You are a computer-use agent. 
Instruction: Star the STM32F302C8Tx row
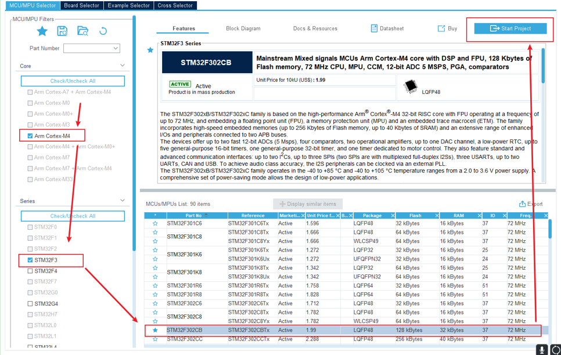(155, 313)
